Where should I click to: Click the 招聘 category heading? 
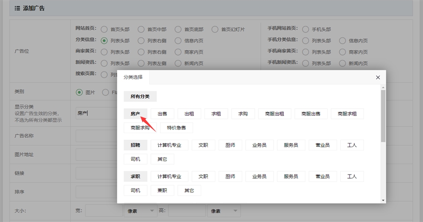click(135, 145)
